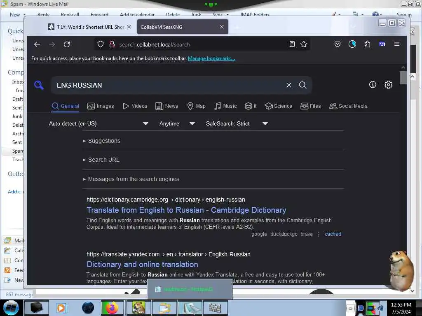This screenshot has width=422, height=316.
Task: Select the IT search category
Action: 251,106
